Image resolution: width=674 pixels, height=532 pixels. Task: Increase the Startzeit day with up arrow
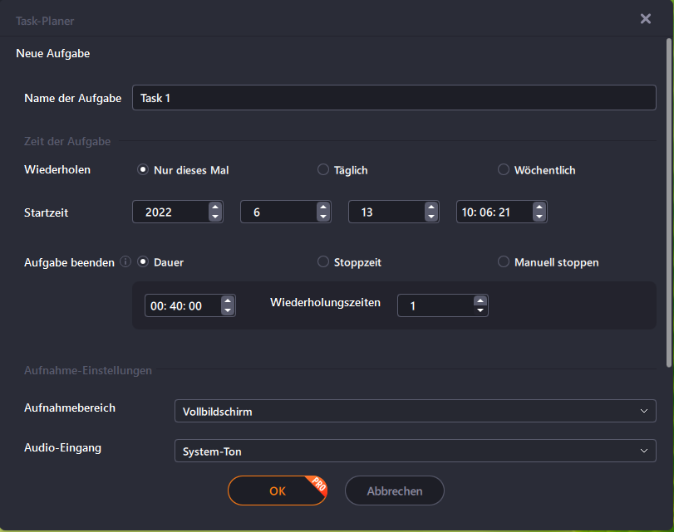click(430, 207)
